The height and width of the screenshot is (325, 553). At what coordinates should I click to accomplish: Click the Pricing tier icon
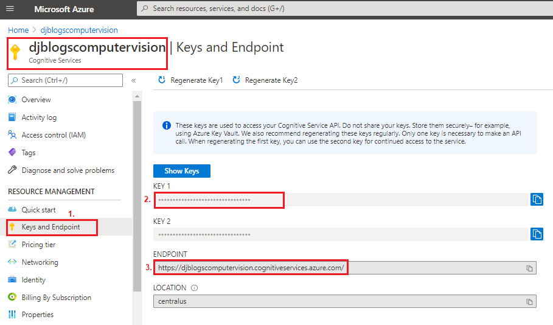(x=12, y=244)
